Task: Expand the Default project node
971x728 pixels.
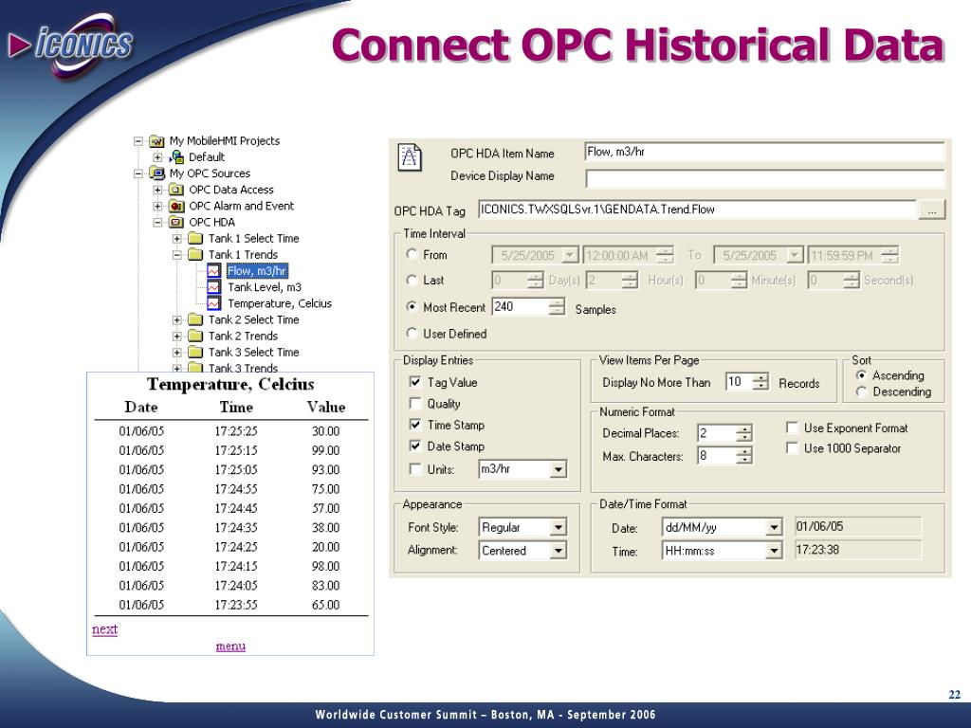Action: (158, 157)
